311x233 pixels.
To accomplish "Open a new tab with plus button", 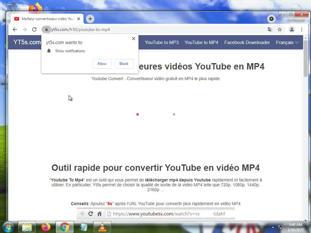I will (x=90, y=19).
